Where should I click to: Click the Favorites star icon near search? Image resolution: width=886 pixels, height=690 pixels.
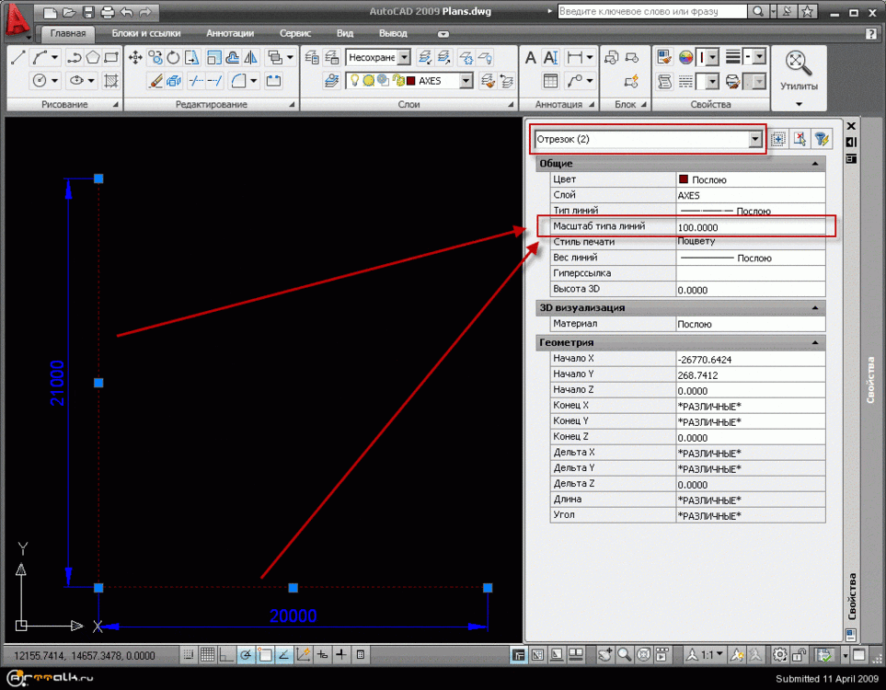(808, 11)
